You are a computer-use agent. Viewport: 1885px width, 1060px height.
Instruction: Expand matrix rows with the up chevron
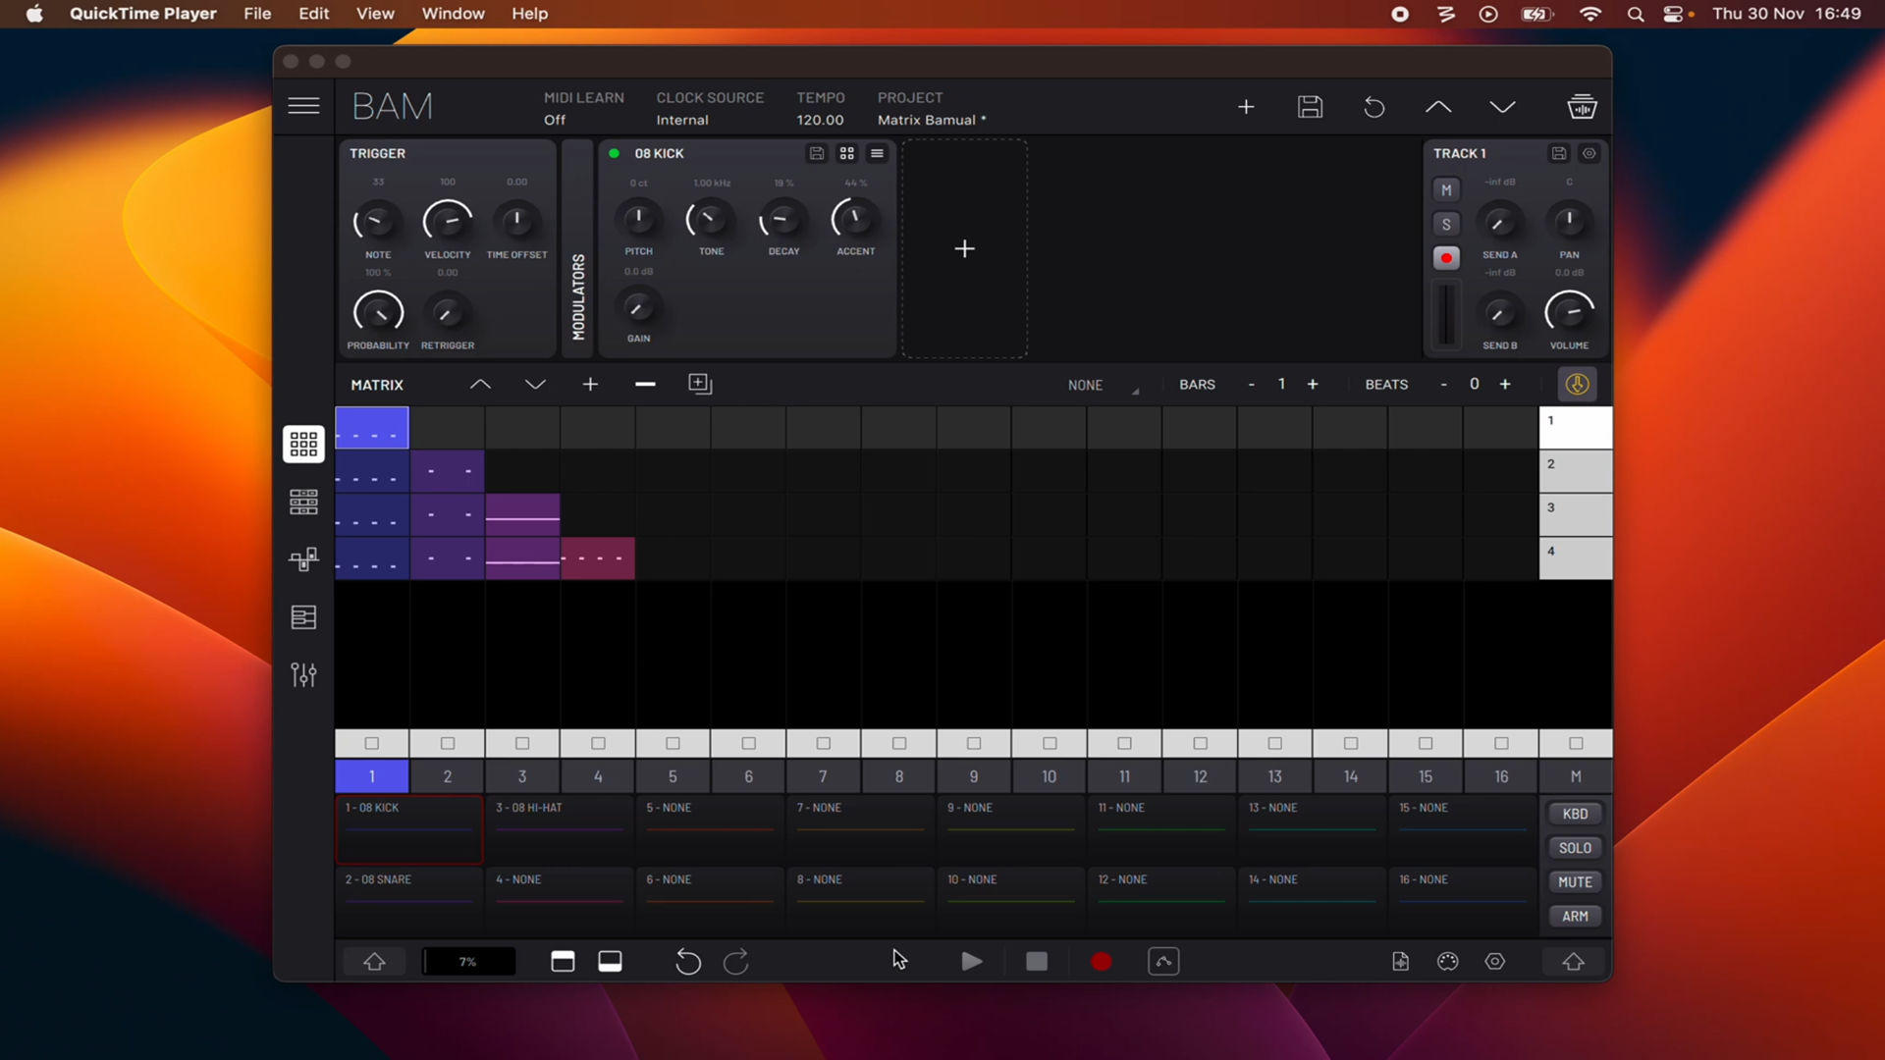click(480, 384)
